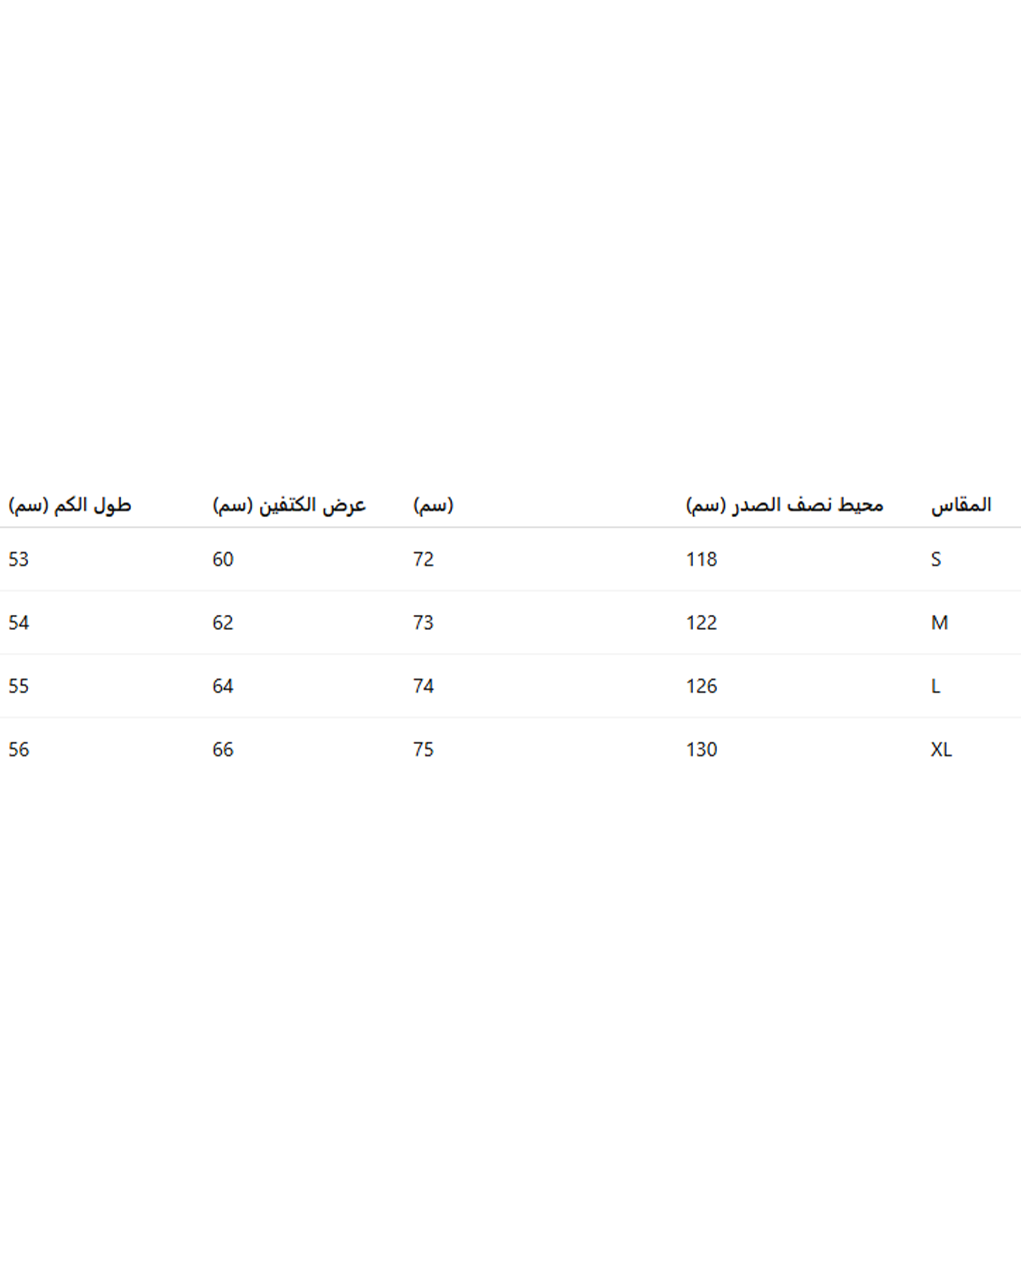This screenshot has width=1021, height=1287.
Task: Click the طول الكم column header
Action: (70, 505)
